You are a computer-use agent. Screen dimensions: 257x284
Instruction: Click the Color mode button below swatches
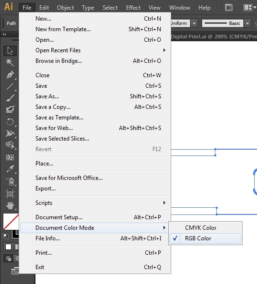[8, 247]
